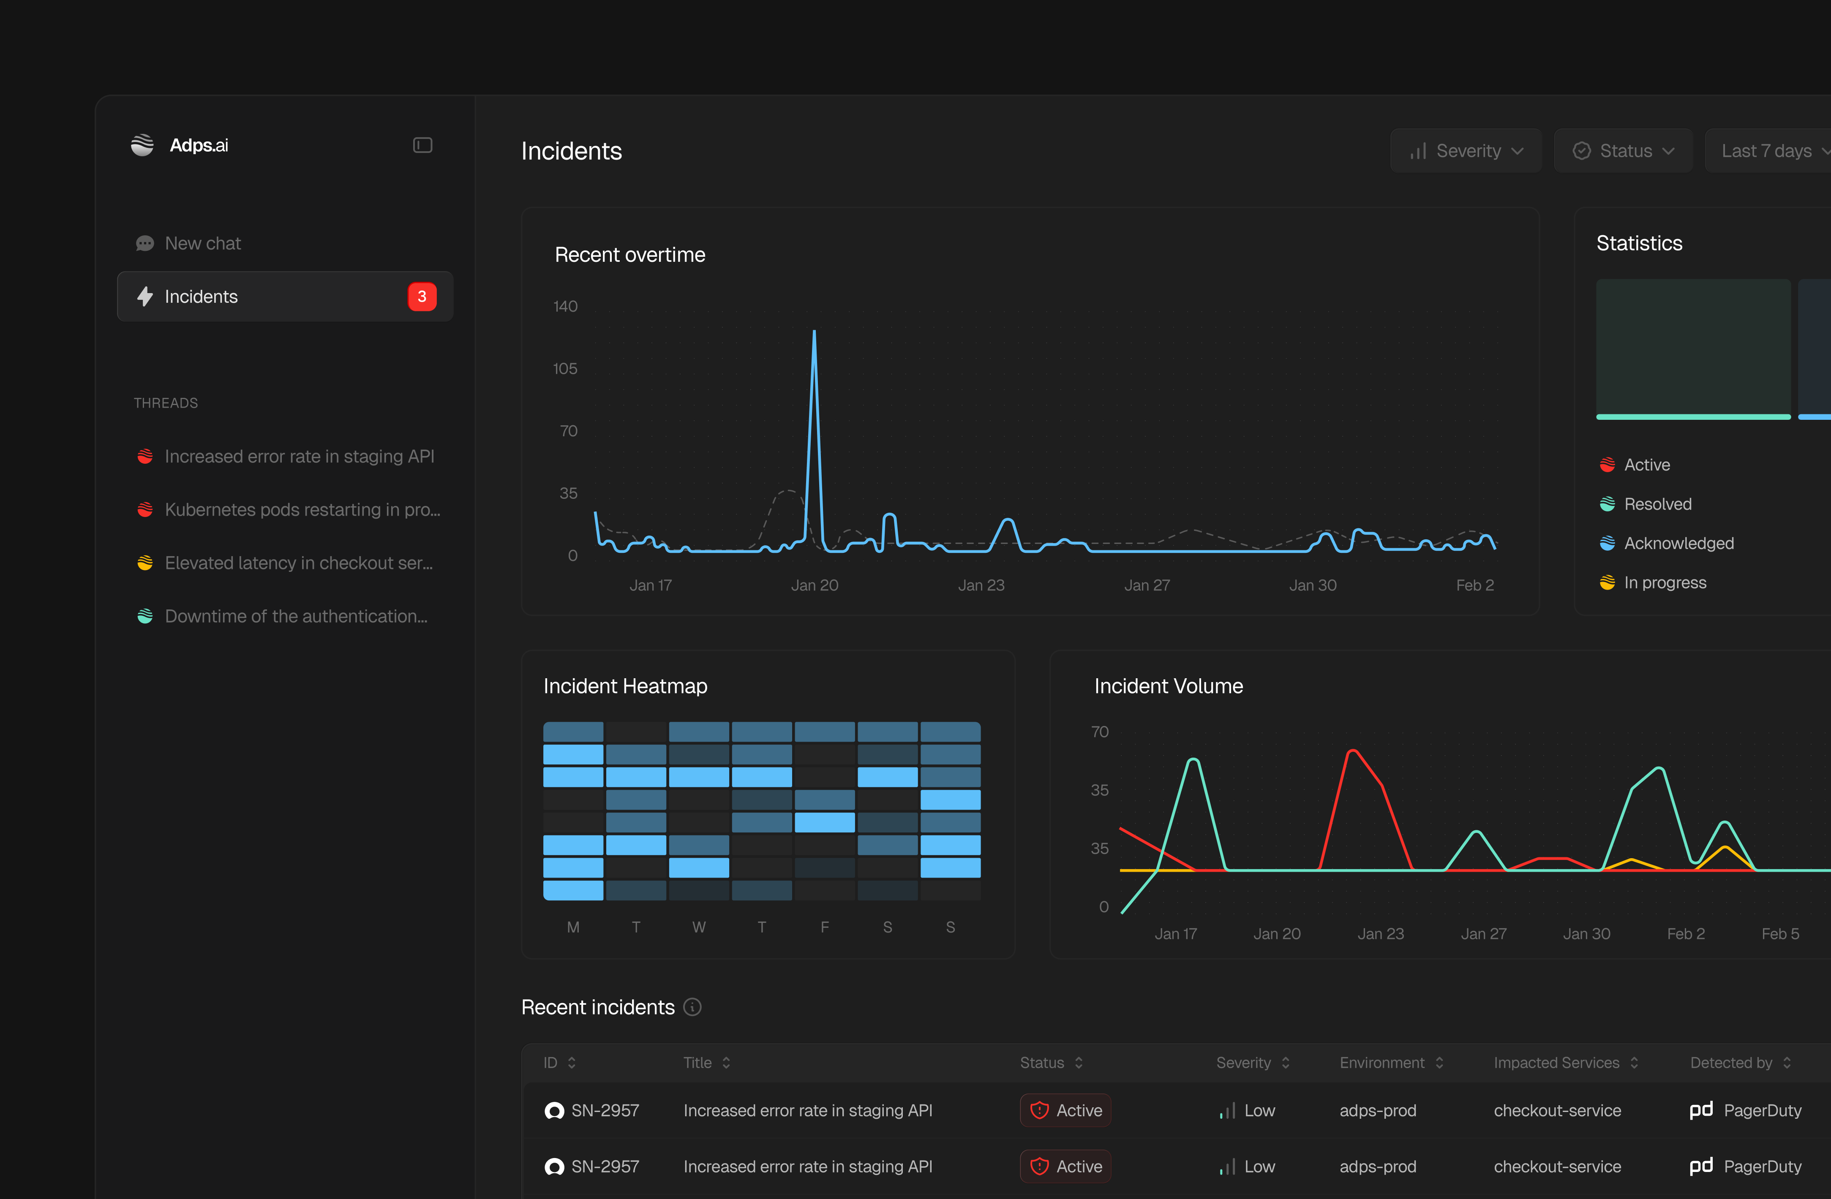Select the lightning bolt Incidents icon
1831x1199 pixels.
click(x=145, y=296)
